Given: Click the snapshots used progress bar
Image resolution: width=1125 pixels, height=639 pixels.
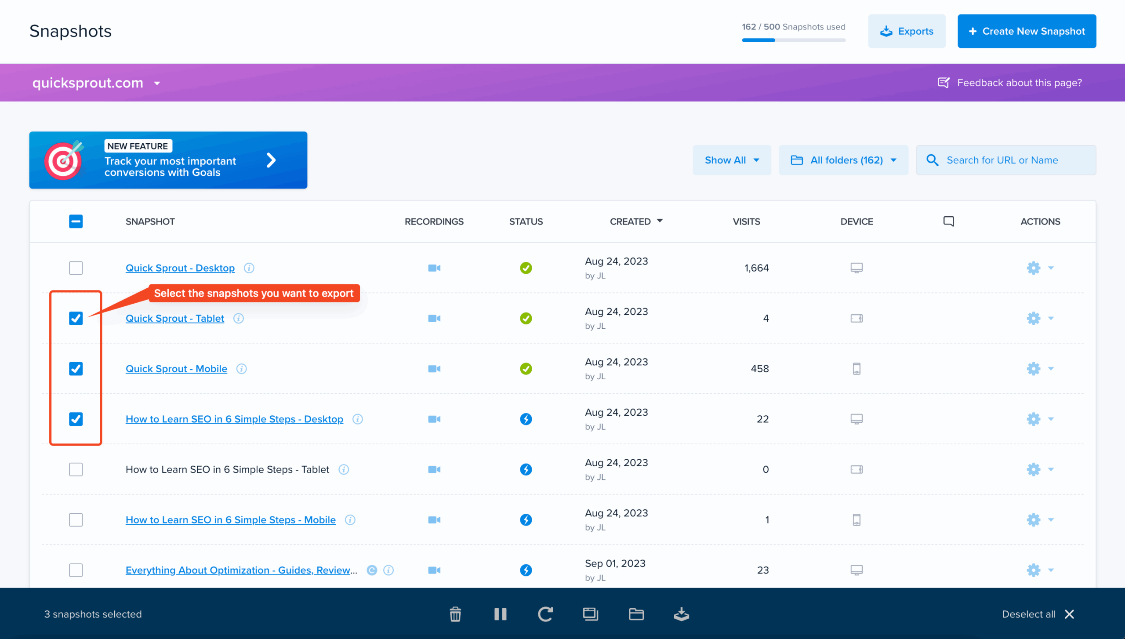Looking at the screenshot, I should point(794,40).
